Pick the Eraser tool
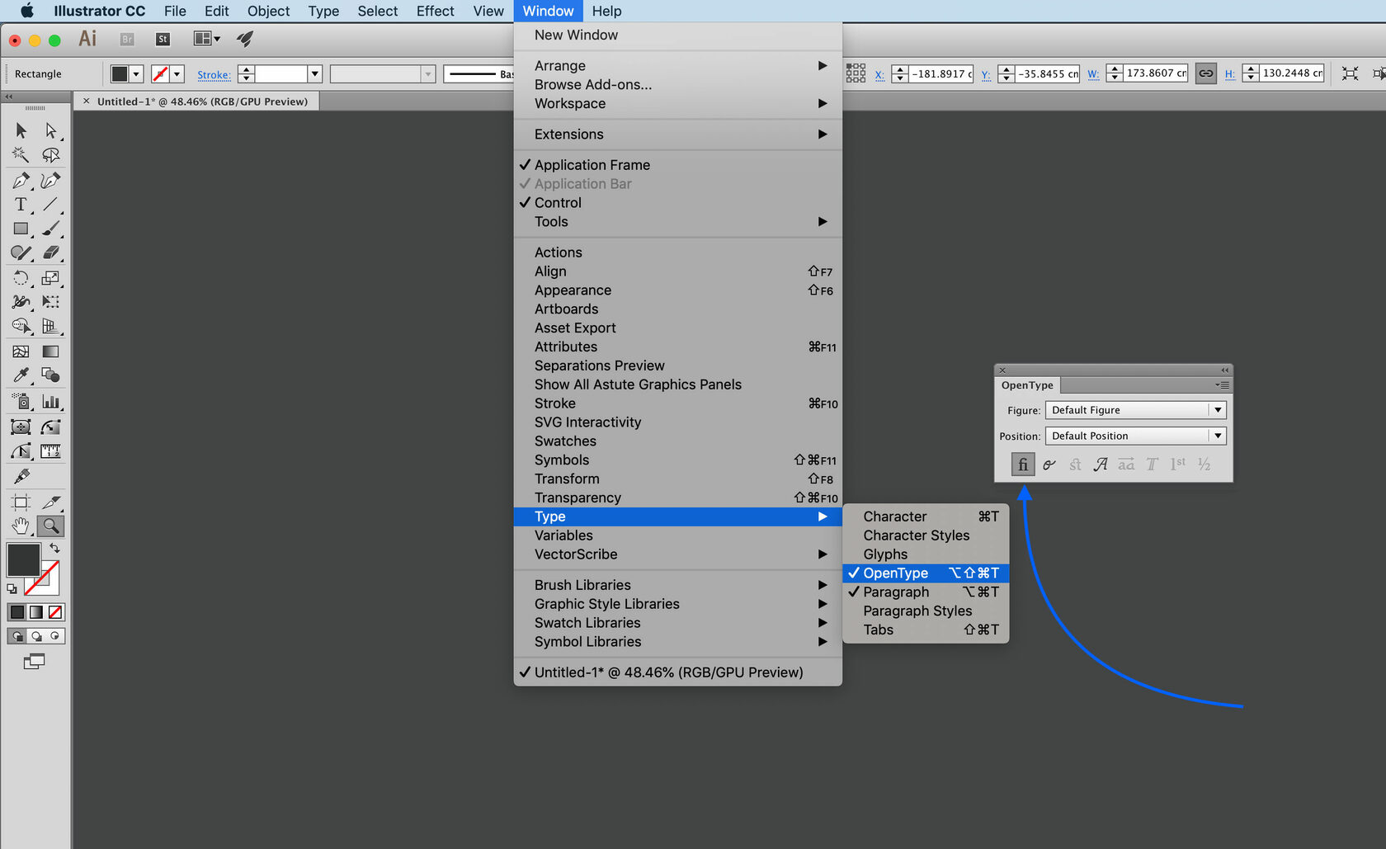The height and width of the screenshot is (849, 1386). point(51,252)
